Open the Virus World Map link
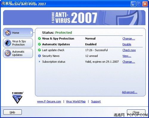Image resolution: width=149 pixels, height=118 pixels. [x=76, y=101]
